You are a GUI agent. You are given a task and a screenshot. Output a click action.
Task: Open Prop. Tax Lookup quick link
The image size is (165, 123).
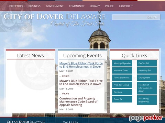click(122, 85)
